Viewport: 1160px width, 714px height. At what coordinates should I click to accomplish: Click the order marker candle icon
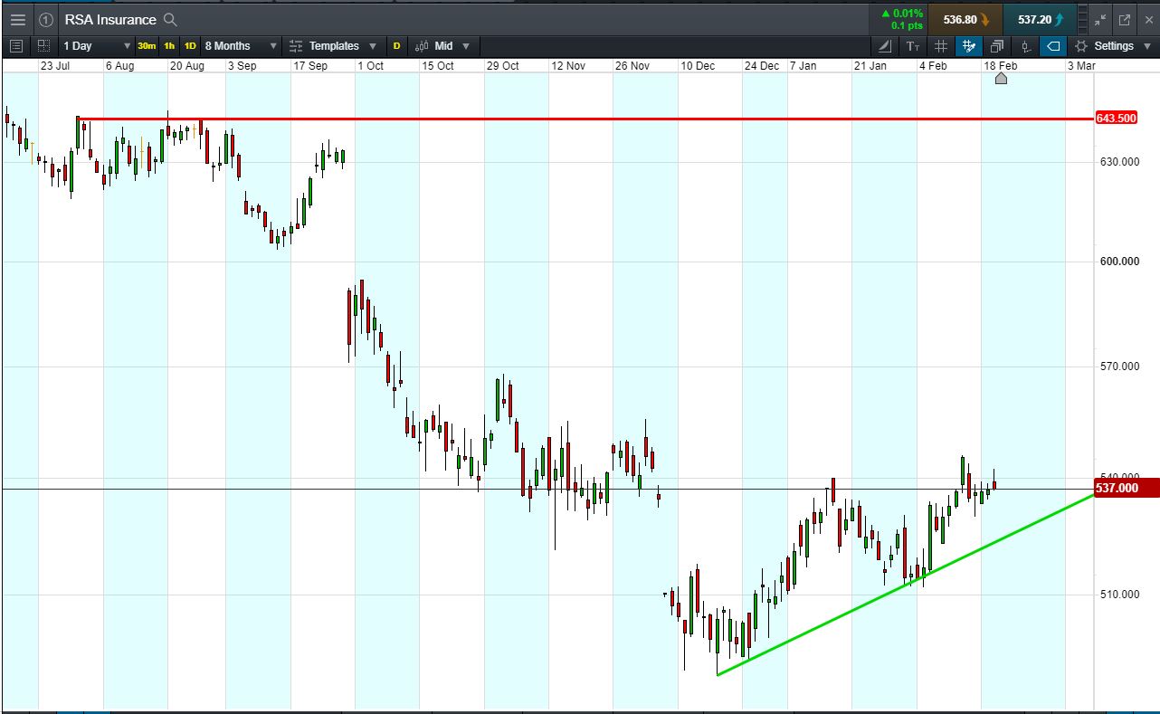[1025, 45]
